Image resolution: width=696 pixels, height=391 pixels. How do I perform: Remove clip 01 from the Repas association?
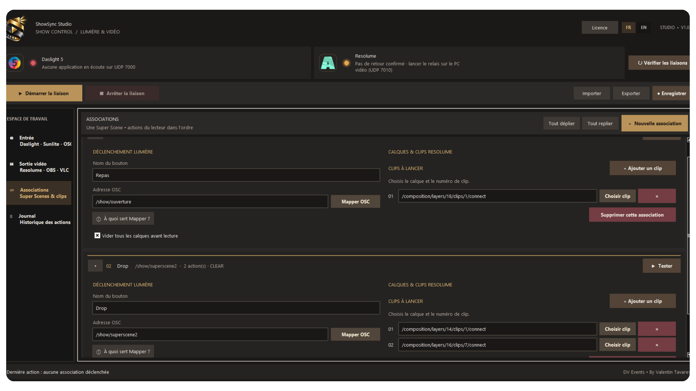click(656, 196)
